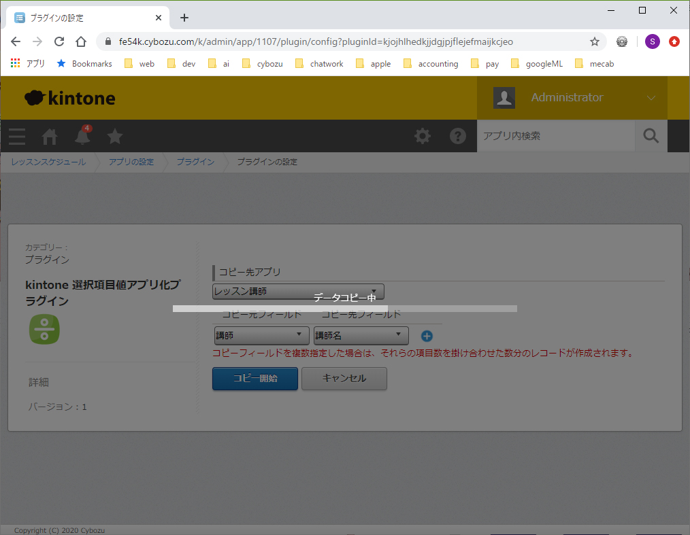The width and height of the screenshot is (690, 535).
Task: Open the accounting bookmarks folder
Action: tap(431, 64)
